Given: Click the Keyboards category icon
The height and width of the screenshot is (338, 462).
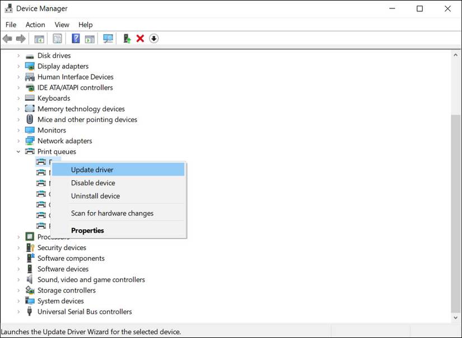Looking at the screenshot, I should 30,98.
